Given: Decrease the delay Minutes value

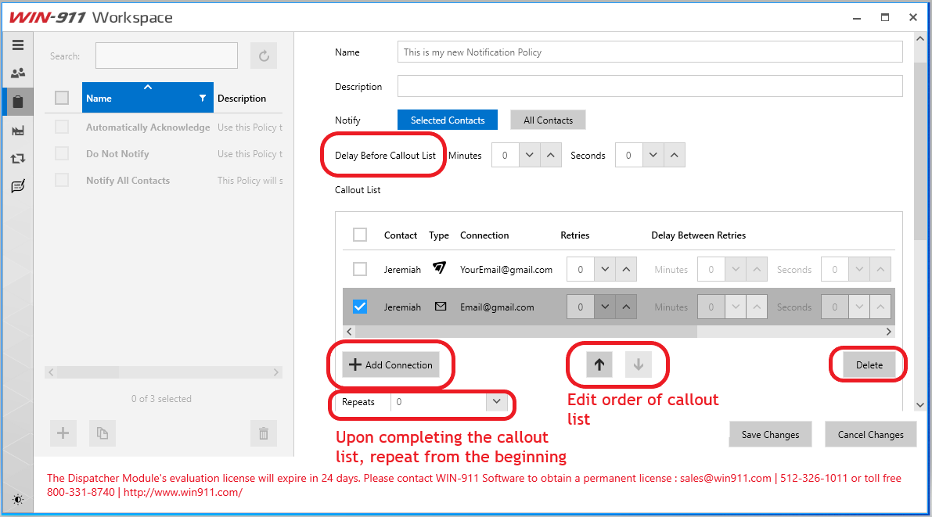Looking at the screenshot, I should 530,155.
